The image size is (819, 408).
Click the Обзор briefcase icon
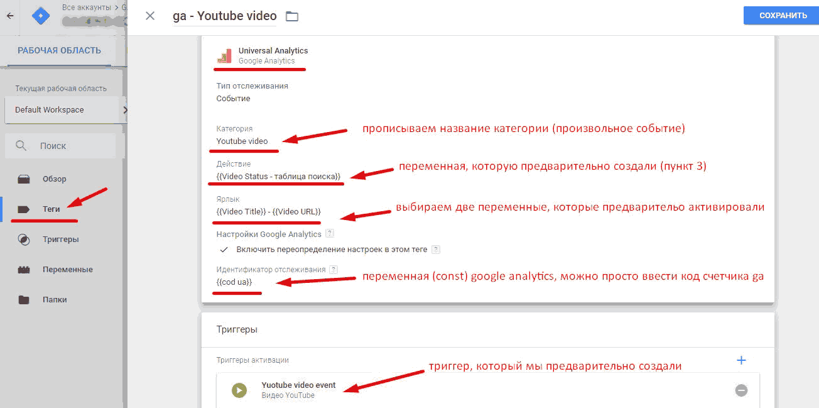tap(24, 179)
